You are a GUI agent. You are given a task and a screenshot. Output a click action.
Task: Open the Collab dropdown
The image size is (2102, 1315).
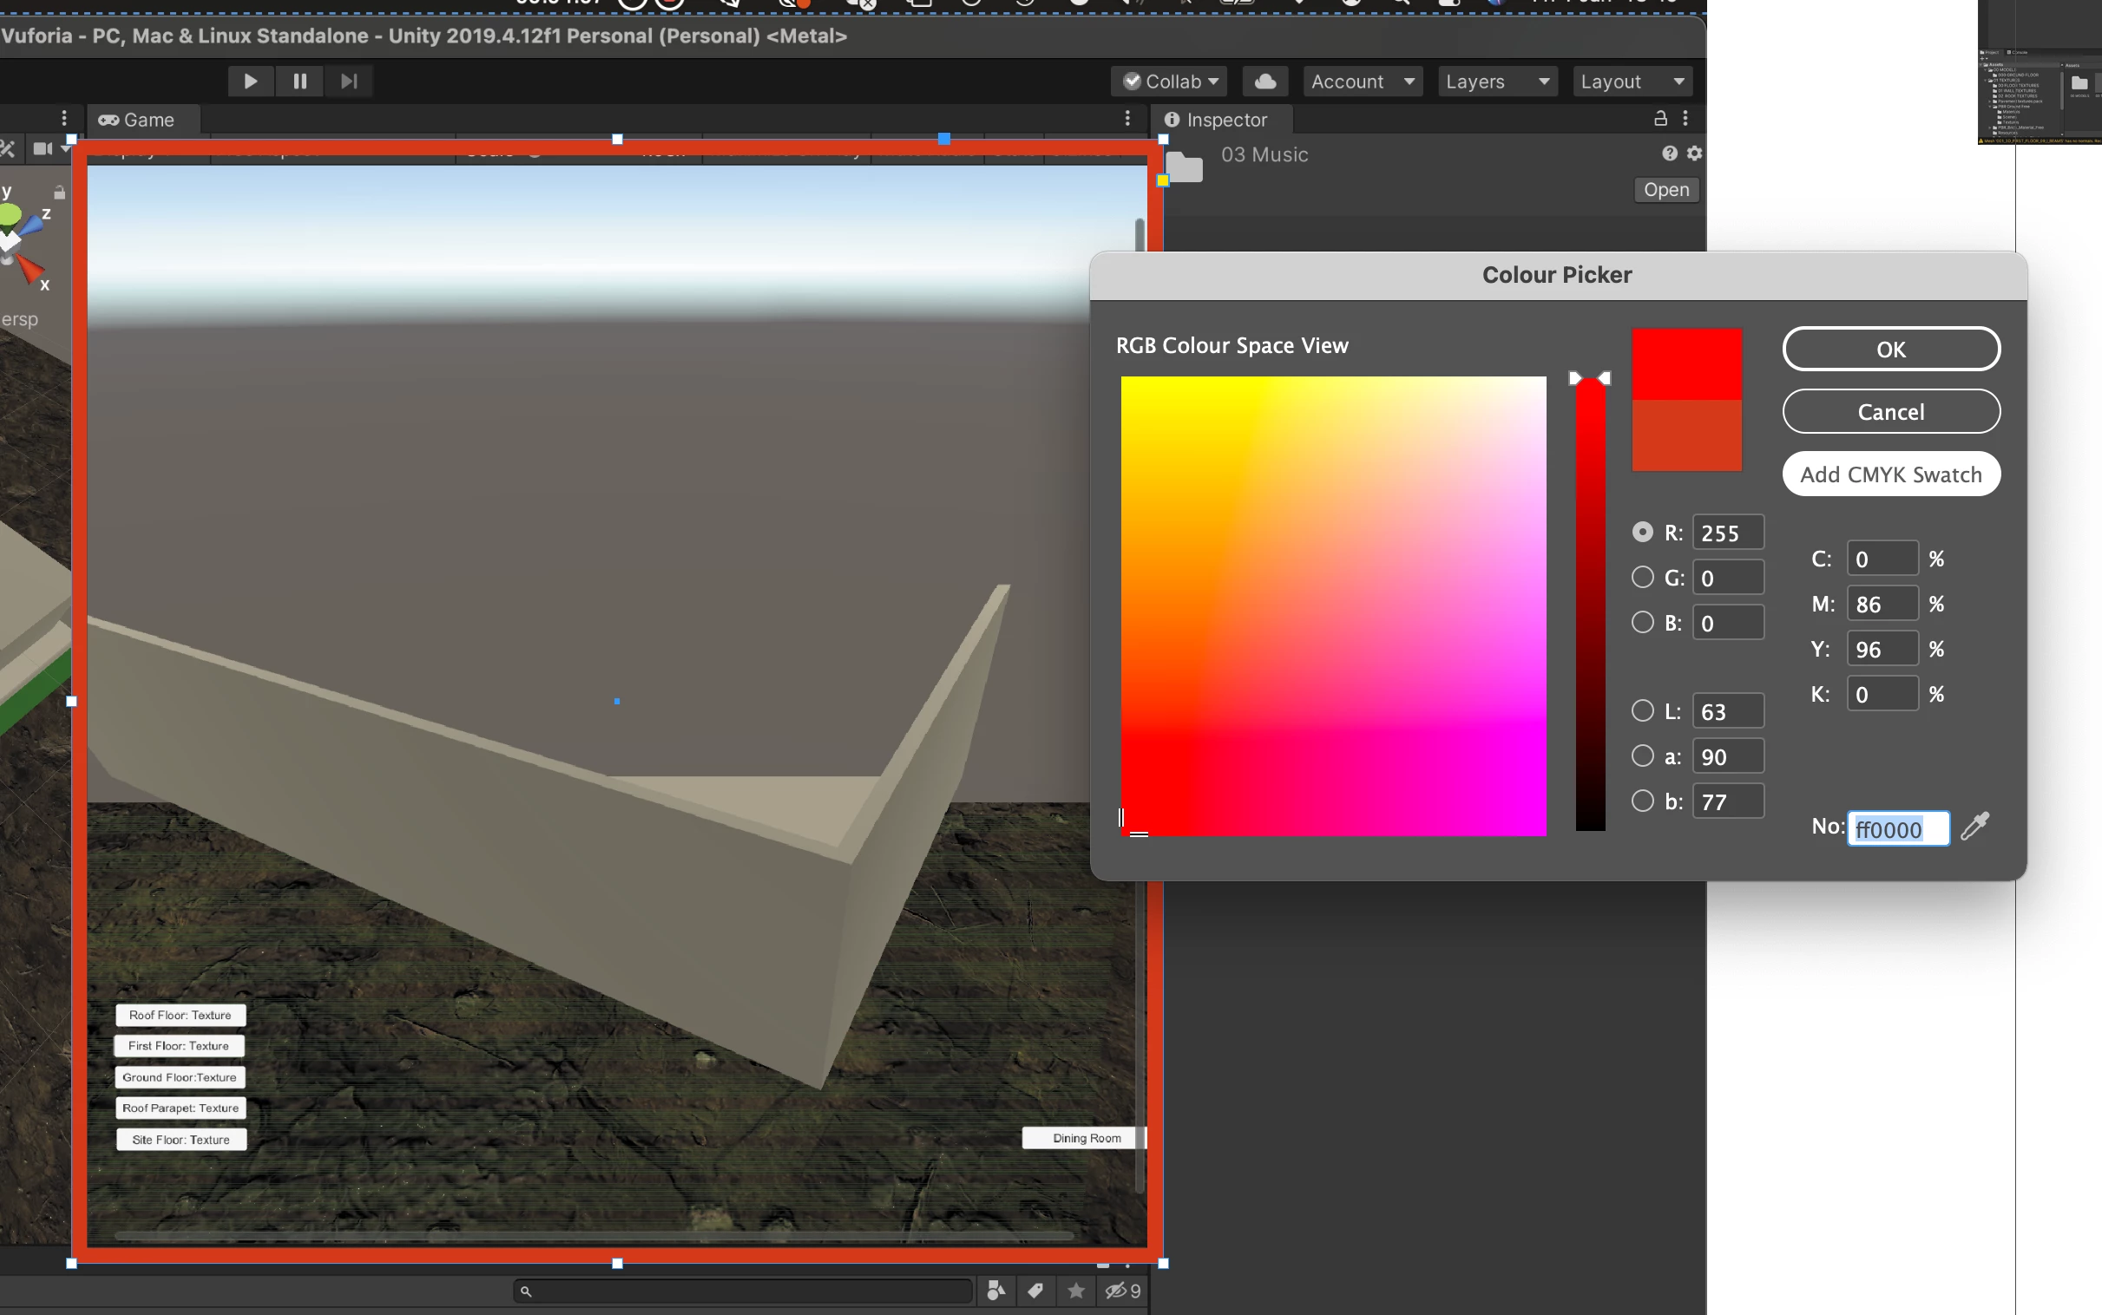1169,81
